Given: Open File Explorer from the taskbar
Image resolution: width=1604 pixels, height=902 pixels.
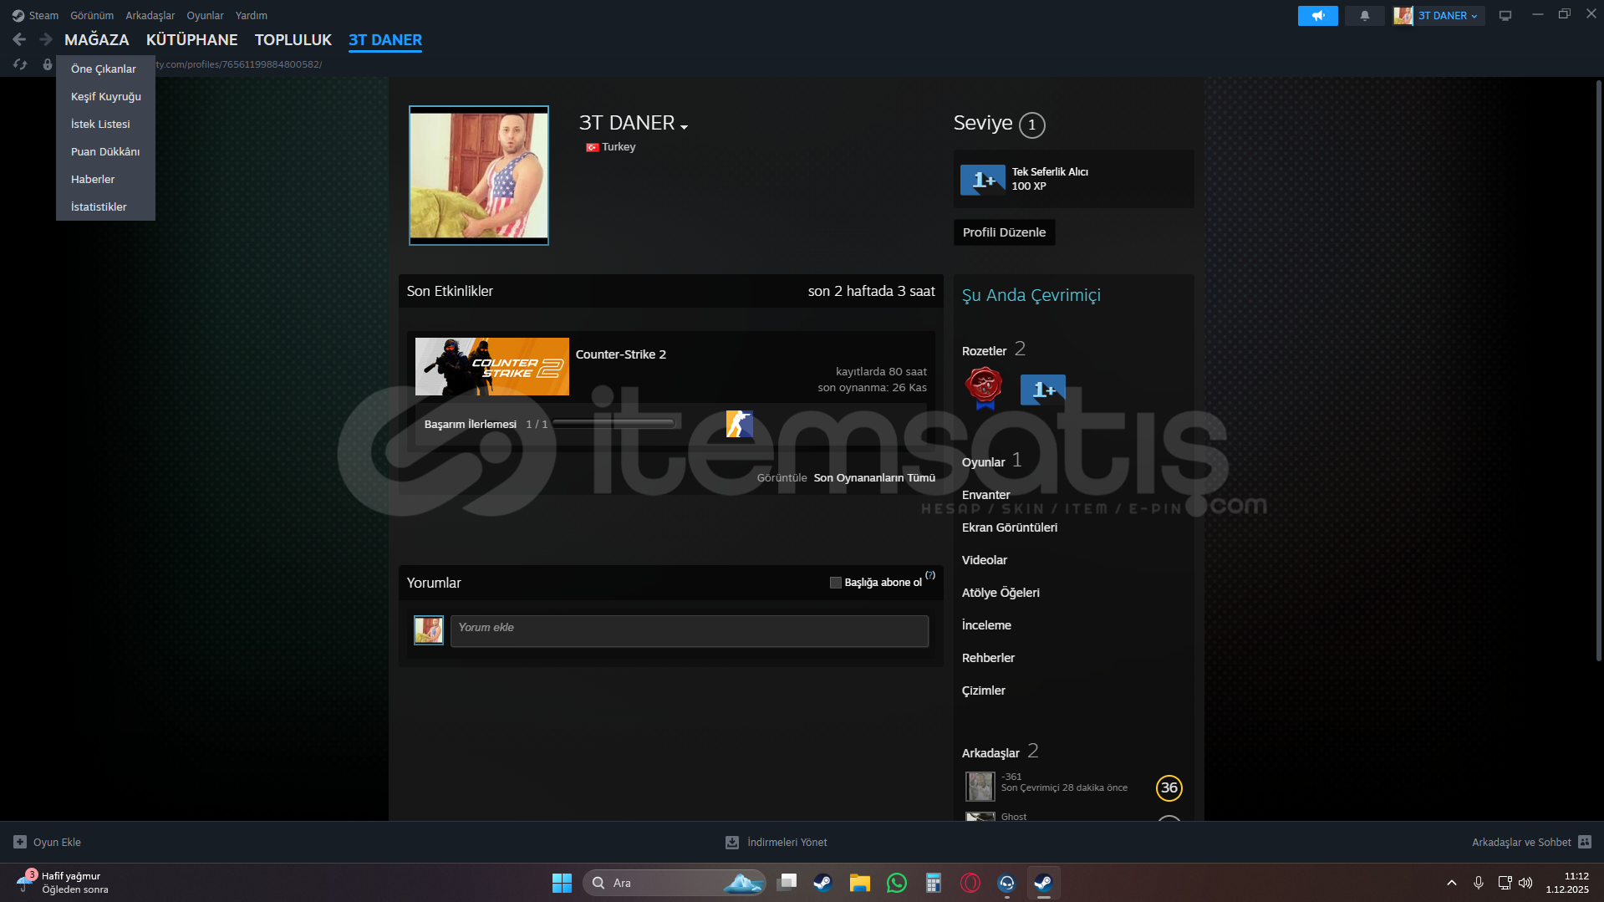Looking at the screenshot, I should (x=859, y=883).
